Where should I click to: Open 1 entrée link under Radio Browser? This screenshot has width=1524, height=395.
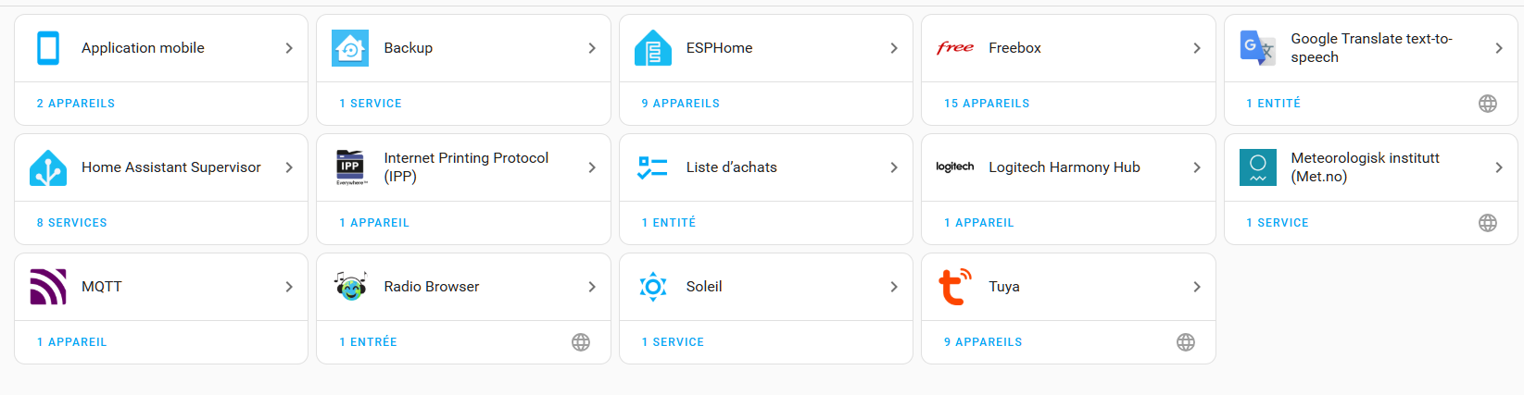point(368,342)
